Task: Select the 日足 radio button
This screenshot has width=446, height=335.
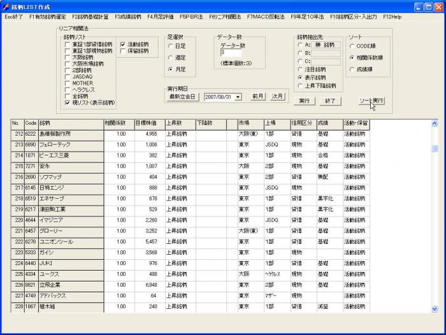Action: [x=170, y=46]
